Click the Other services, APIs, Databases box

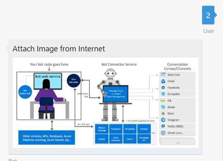point(47,138)
